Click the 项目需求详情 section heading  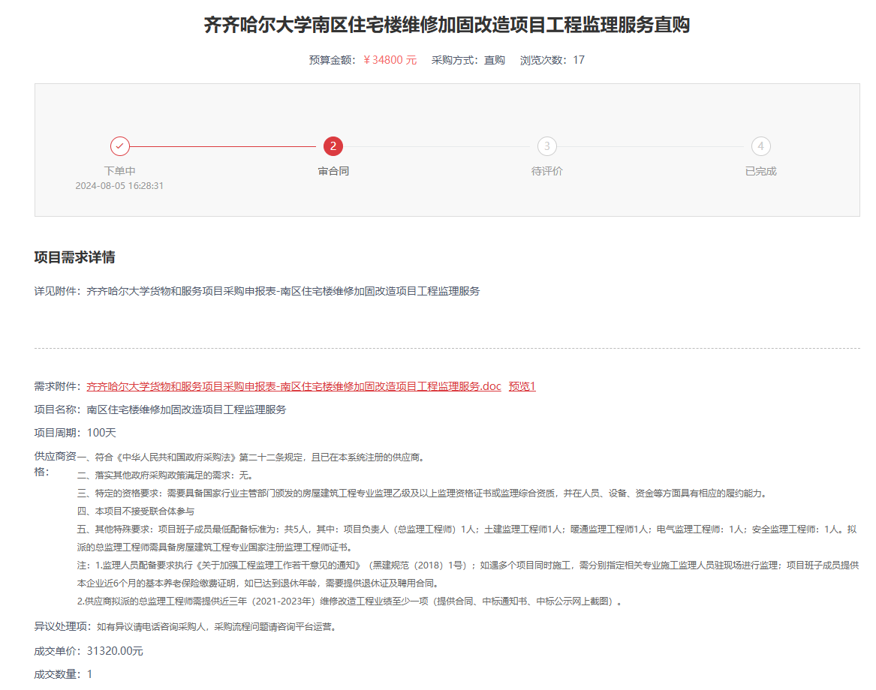74,258
